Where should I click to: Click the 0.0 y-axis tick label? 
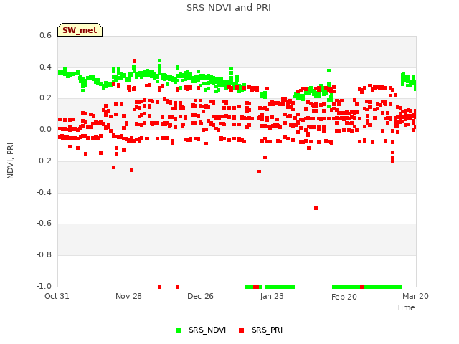[45, 129]
